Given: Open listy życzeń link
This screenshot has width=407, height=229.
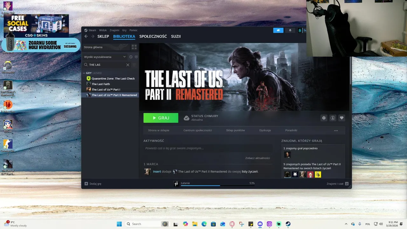Looking at the screenshot, I should coord(250,171).
